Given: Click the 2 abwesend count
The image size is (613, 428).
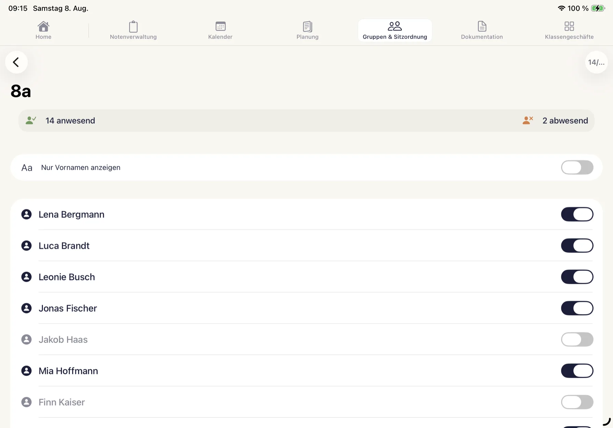Looking at the screenshot, I should pos(565,121).
